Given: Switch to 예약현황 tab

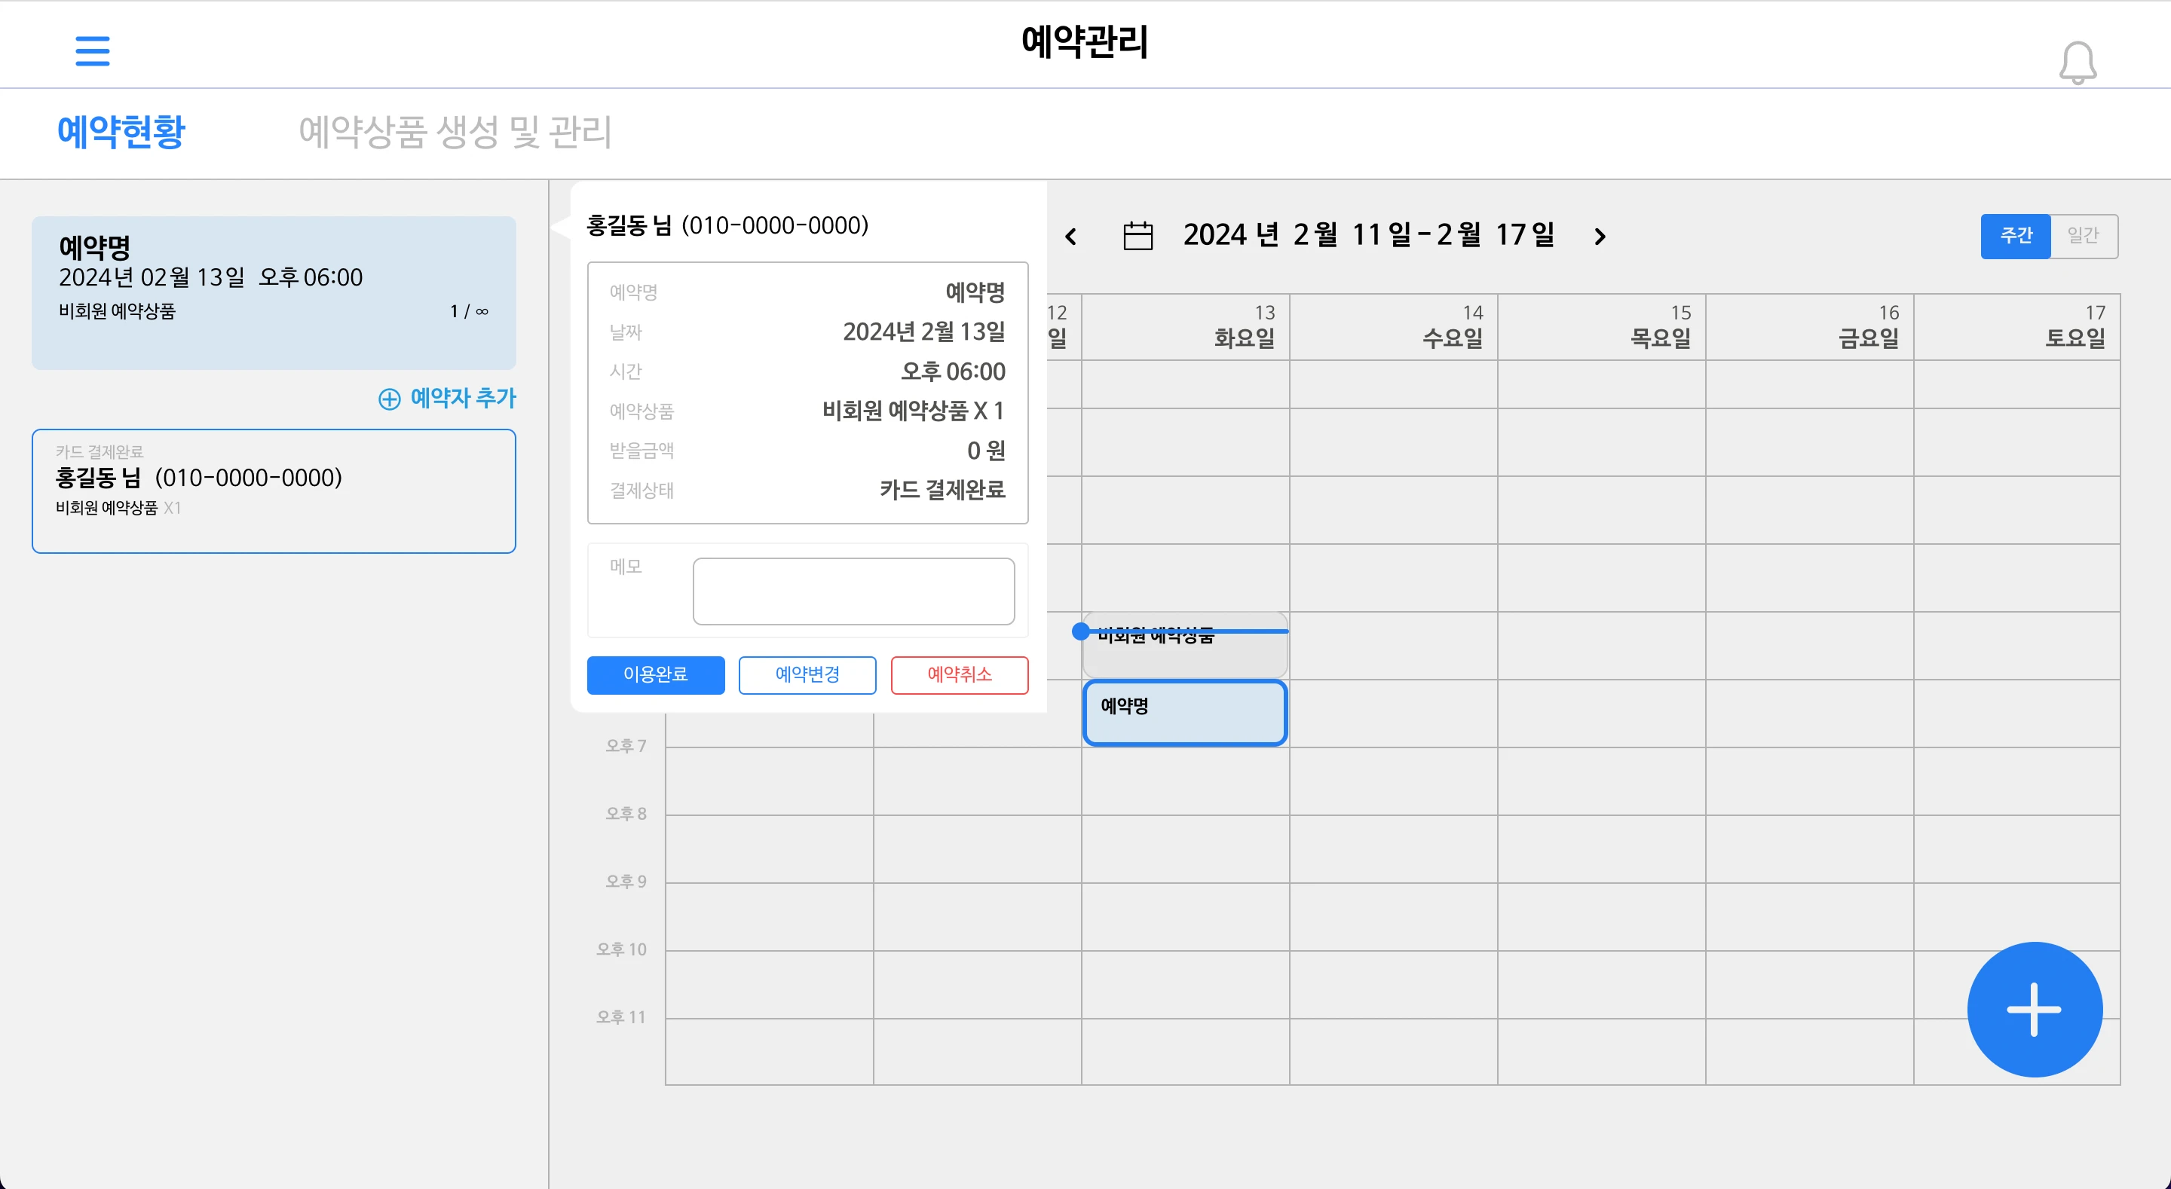Looking at the screenshot, I should [x=121, y=133].
